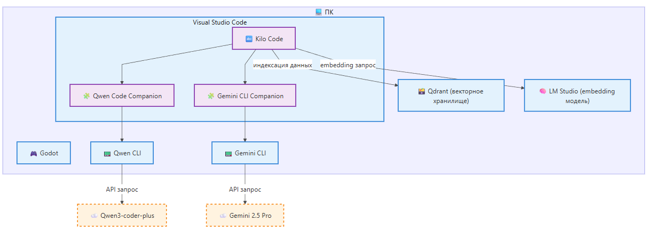Screen dimensions: 647x229
Task: Click the Qdrant vector storage node
Action: pos(451,96)
